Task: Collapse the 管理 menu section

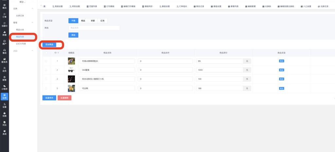Action: pyautogui.click(x=32, y=23)
